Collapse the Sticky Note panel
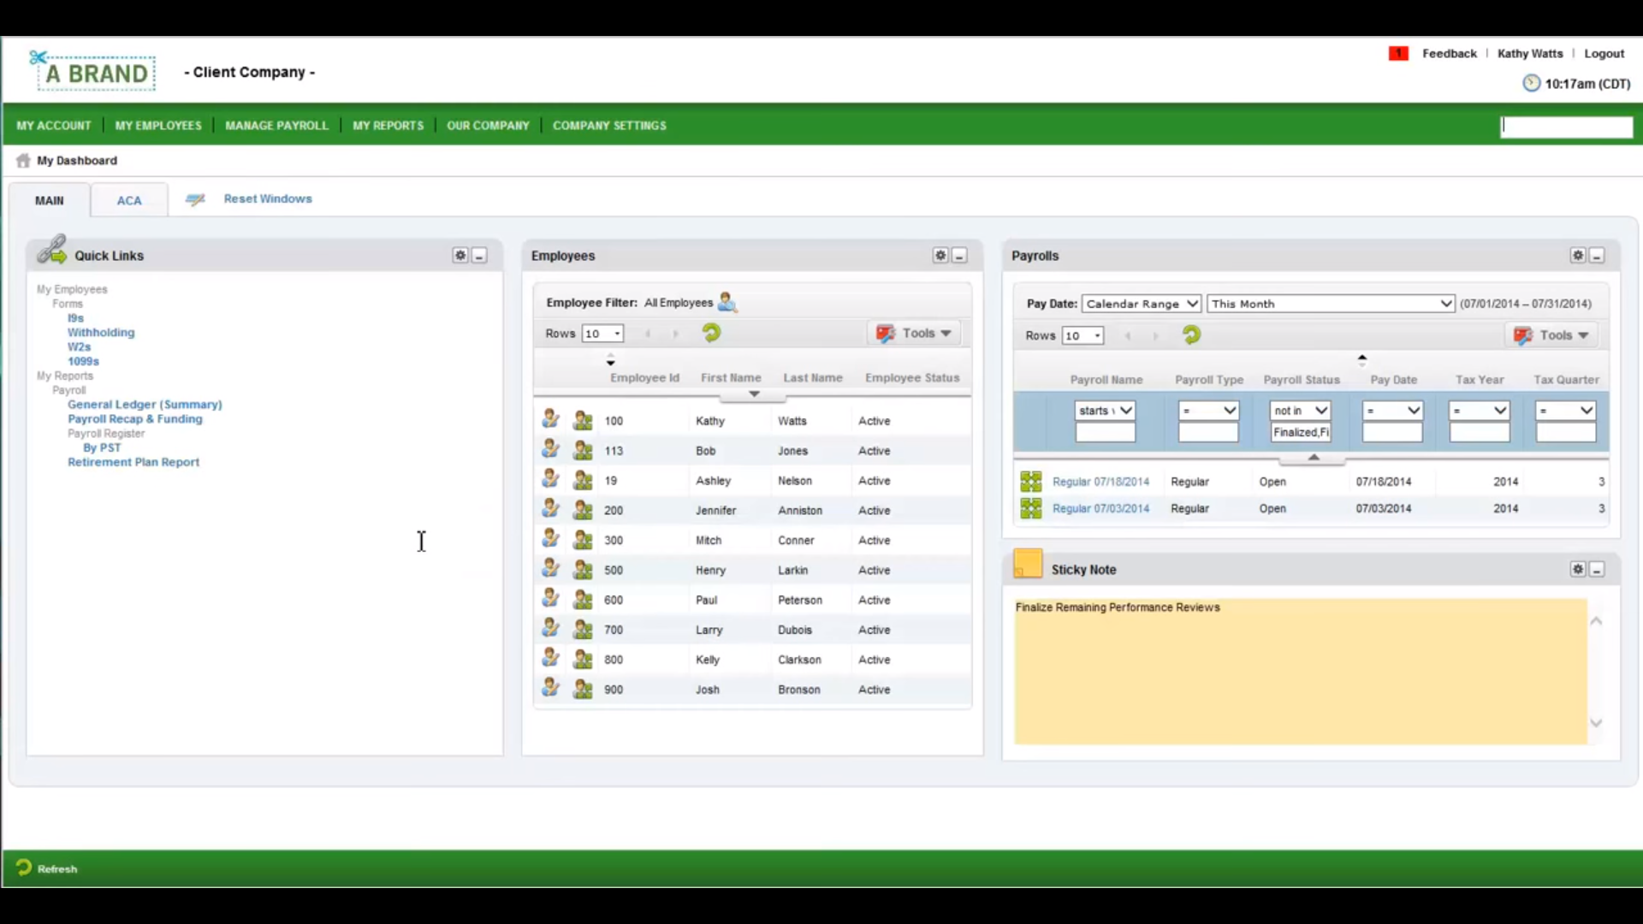The image size is (1643, 924). pos(1598,568)
